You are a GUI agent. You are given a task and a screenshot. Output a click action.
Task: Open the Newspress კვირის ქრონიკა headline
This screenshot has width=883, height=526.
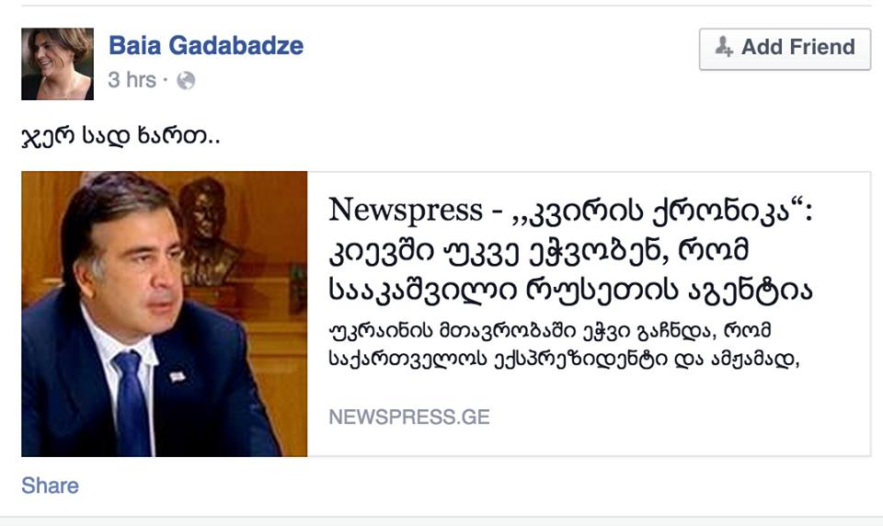pyautogui.click(x=571, y=251)
